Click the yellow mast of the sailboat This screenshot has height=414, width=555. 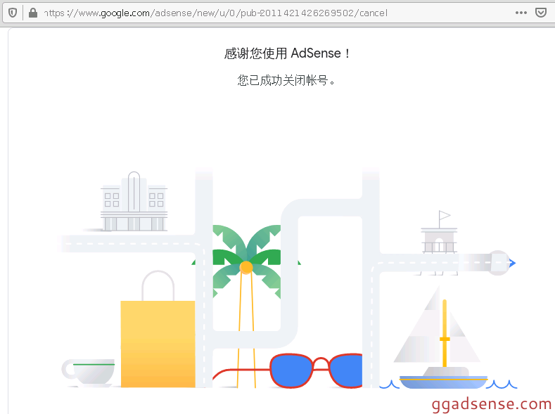pos(445,333)
